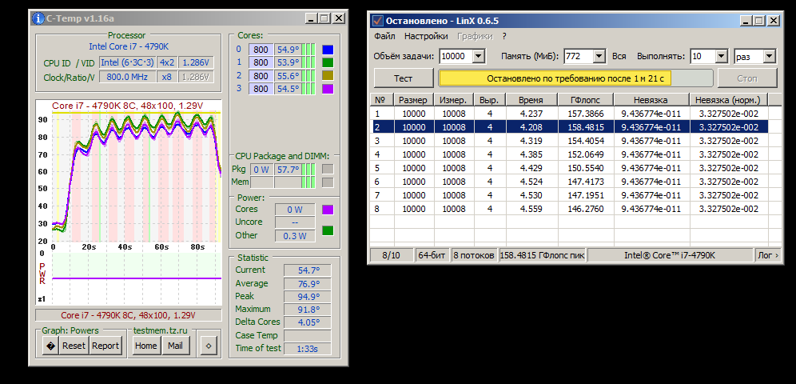796x384 pixels.
Task: Click the Стоп button in LinX
Action: click(x=747, y=78)
